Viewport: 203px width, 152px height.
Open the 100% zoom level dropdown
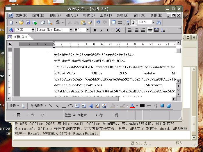point(153,22)
